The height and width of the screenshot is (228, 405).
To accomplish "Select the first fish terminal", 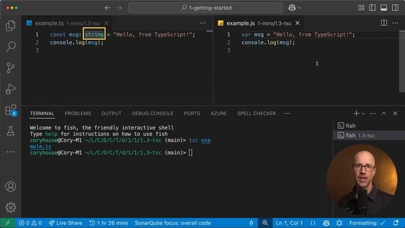I will [369, 126].
